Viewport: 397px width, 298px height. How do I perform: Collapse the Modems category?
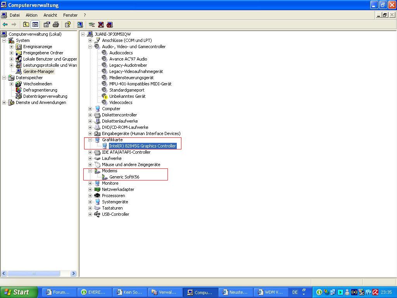pos(90,171)
